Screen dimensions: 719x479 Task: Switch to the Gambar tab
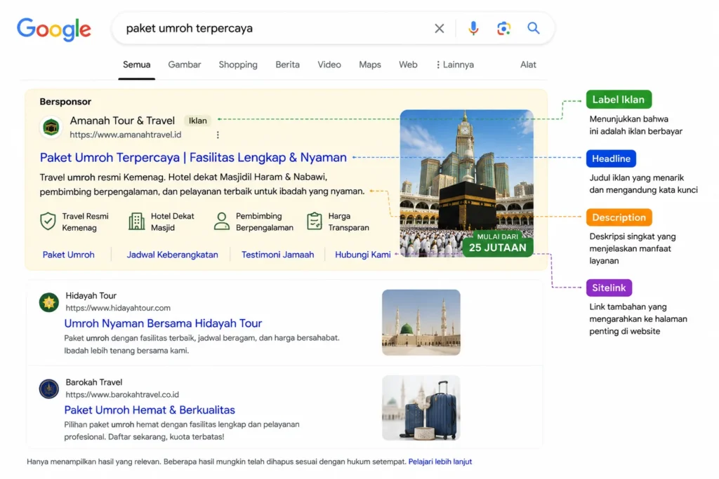coord(185,65)
